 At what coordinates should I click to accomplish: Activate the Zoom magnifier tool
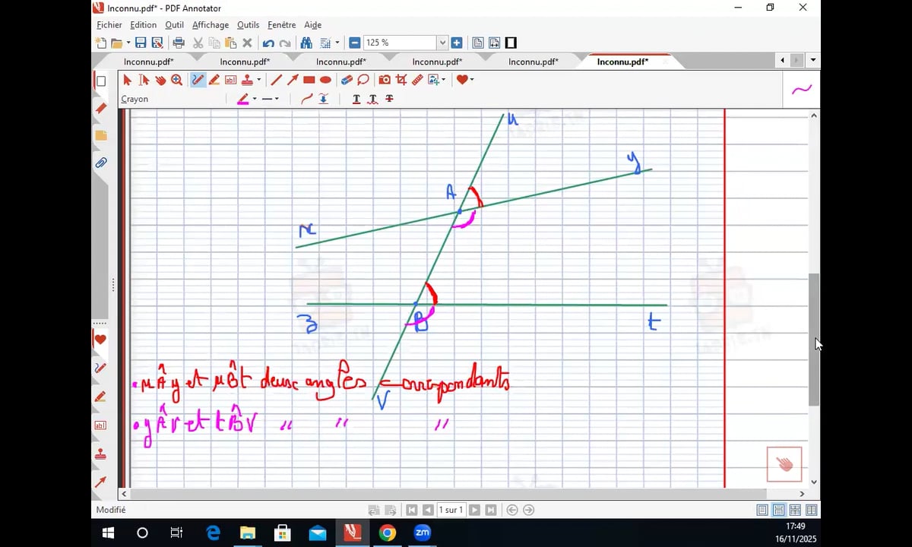click(x=177, y=80)
